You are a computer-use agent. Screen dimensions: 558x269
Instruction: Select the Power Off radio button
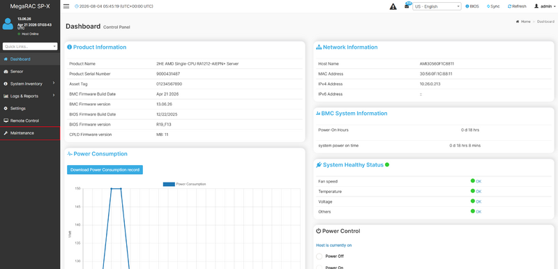319,256
